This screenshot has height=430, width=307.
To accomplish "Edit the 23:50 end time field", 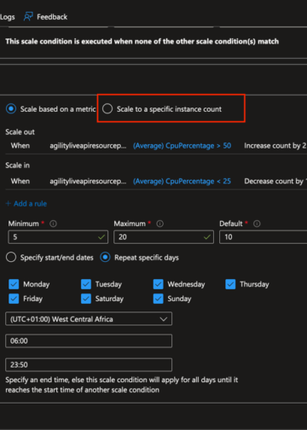I will point(89,364).
